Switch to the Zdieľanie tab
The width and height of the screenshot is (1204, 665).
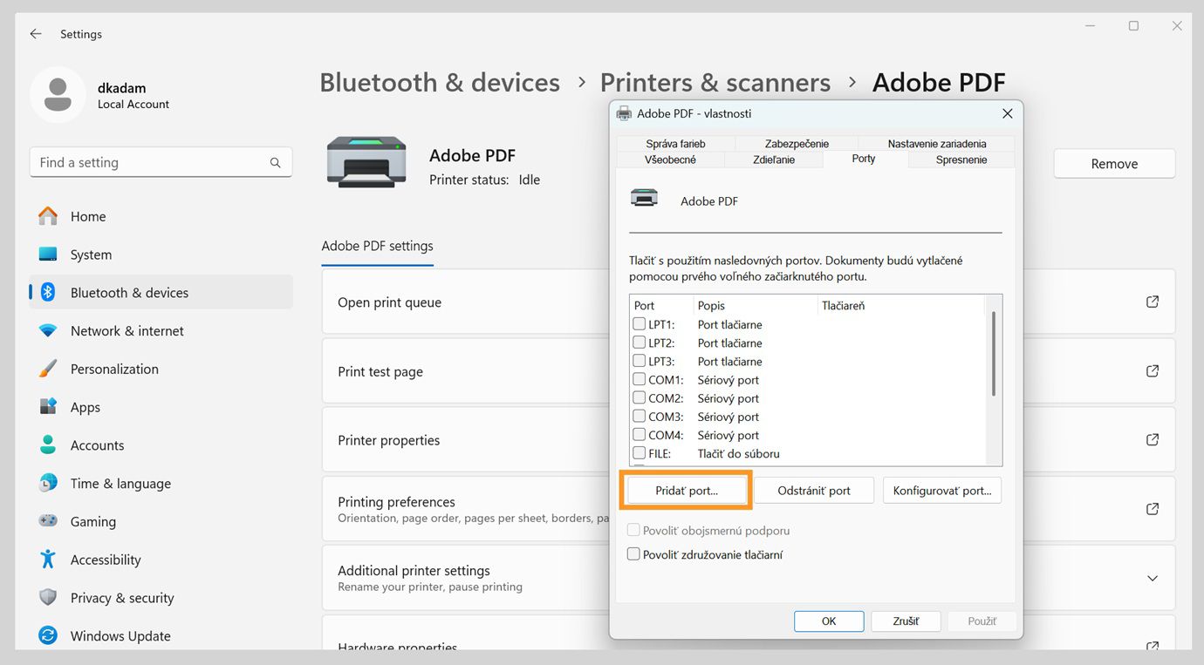tap(774, 159)
